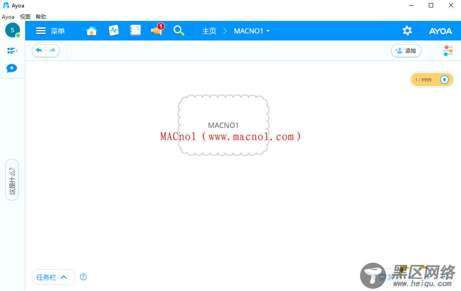Minimize the Ayoa window
461x291 pixels.
coord(411,5)
